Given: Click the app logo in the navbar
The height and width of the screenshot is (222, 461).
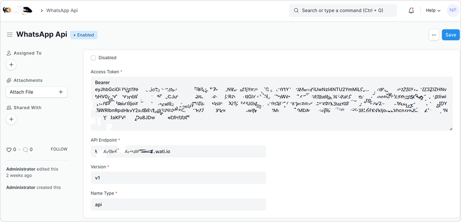Looking at the screenshot, I should (18, 10).
